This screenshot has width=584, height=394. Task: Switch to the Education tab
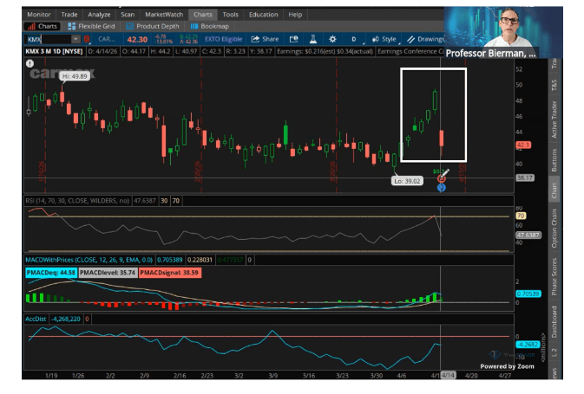click(263, 15)
